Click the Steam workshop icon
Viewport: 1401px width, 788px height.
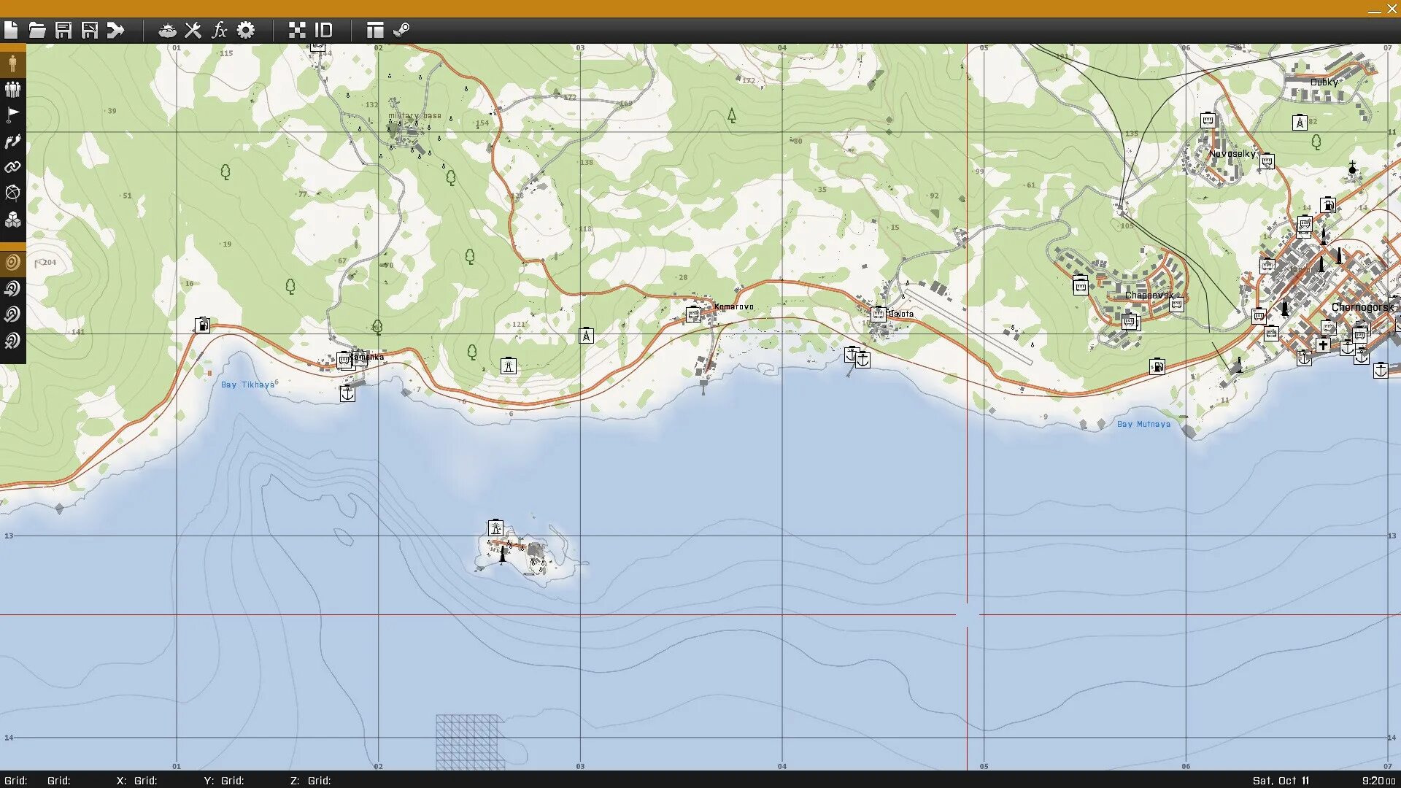coord(401,30)
